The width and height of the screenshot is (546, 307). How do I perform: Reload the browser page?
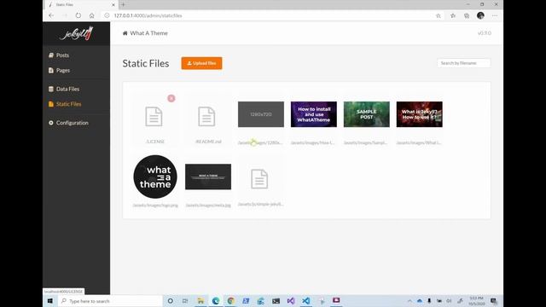pos(78,15)
